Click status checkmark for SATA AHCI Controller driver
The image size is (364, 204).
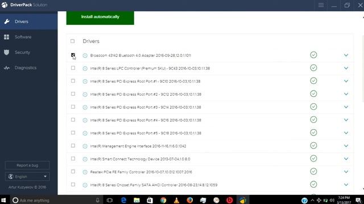coord(313,184)
